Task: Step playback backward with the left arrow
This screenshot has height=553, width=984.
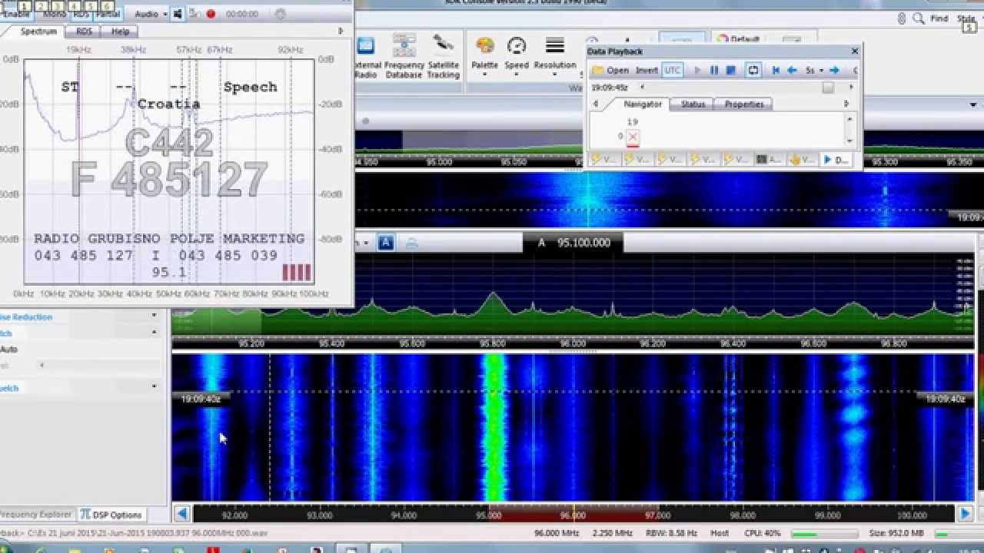Action: [792, 70]
